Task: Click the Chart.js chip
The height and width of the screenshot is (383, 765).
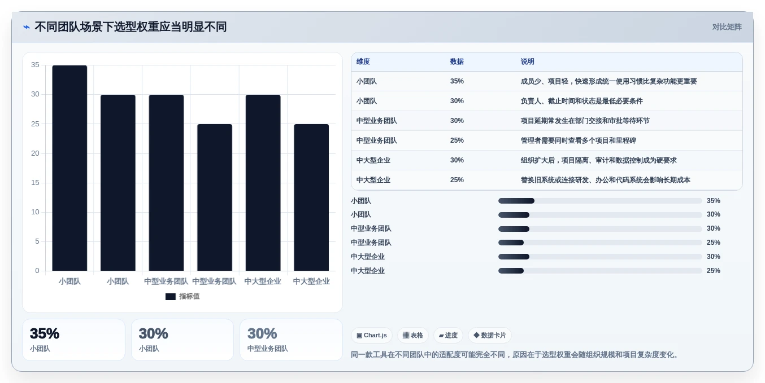Action: 372,336
